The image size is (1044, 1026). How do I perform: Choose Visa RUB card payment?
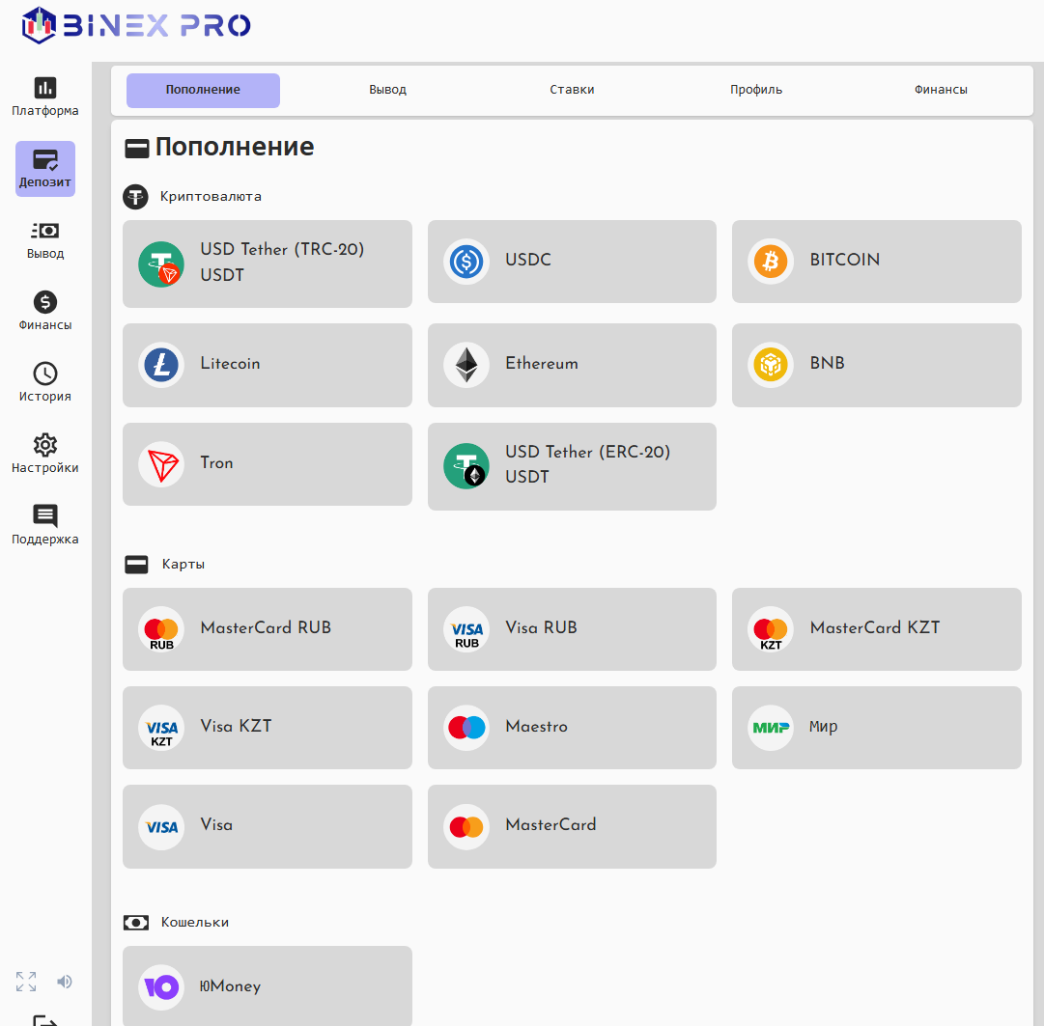pos(572,629)
